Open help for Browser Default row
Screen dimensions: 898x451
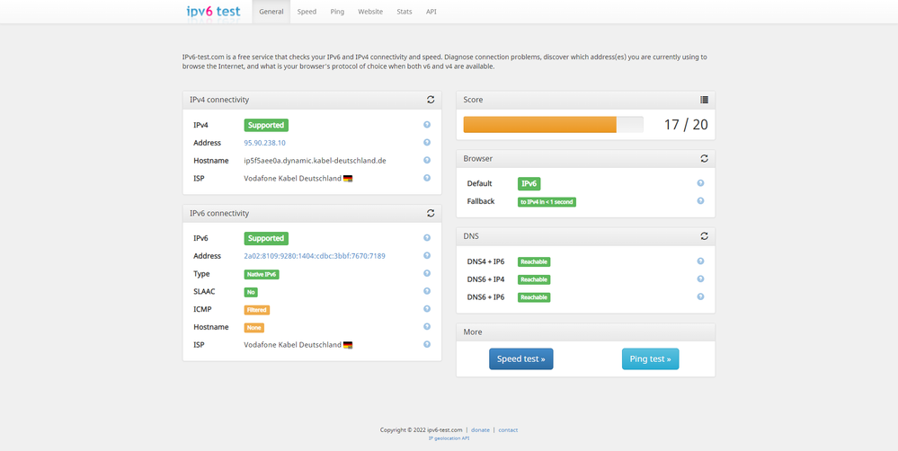[x=700, y=183]
